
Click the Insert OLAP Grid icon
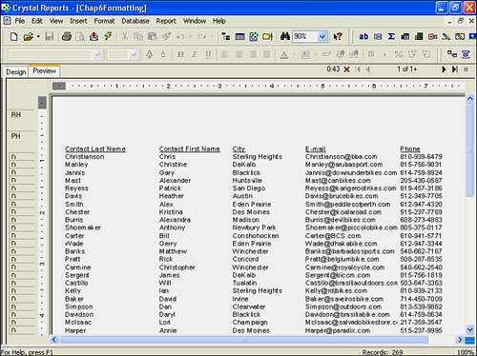(419, 36)
